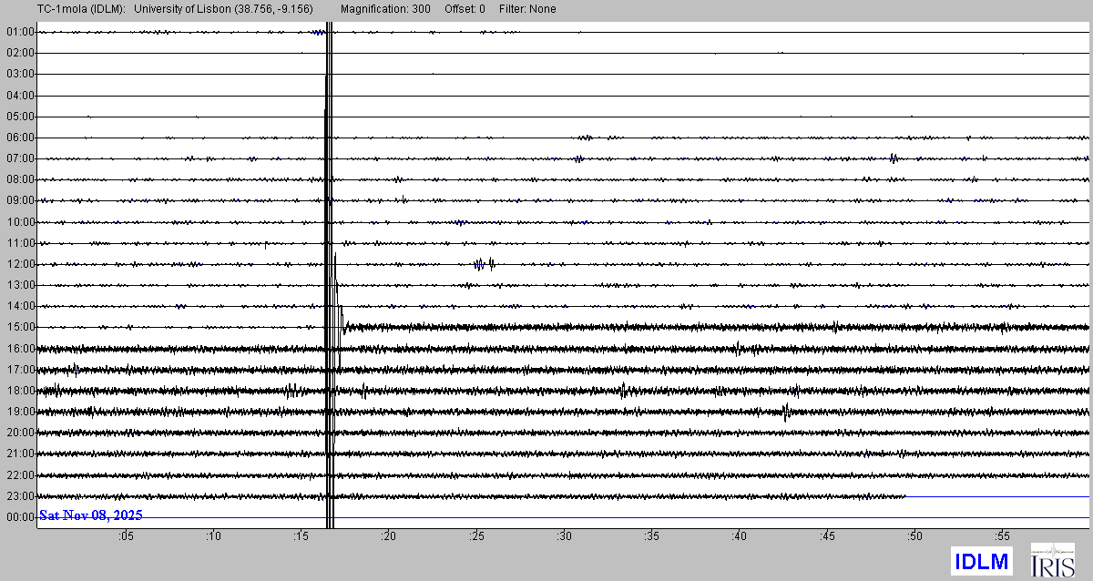Select the 06:00 hour trace label
Viewport: 1093px width, 581px height.
click(x=20, y=138)
